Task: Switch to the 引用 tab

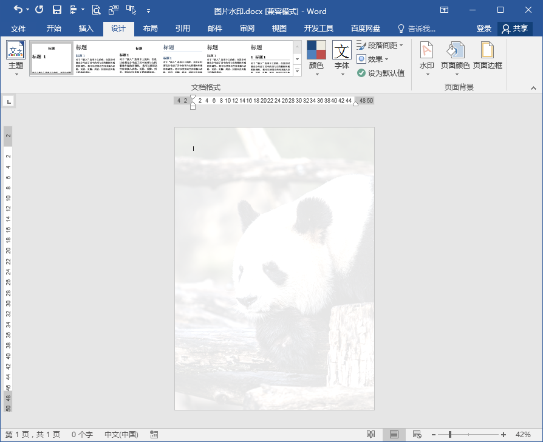Action: [x=182, y=29]
